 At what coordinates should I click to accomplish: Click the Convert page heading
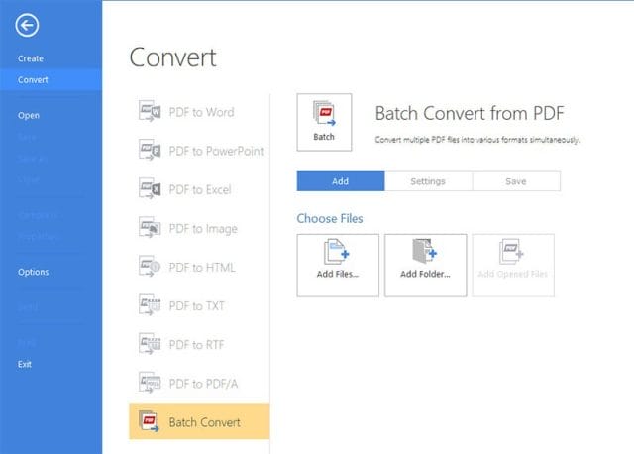coord(173,57)
